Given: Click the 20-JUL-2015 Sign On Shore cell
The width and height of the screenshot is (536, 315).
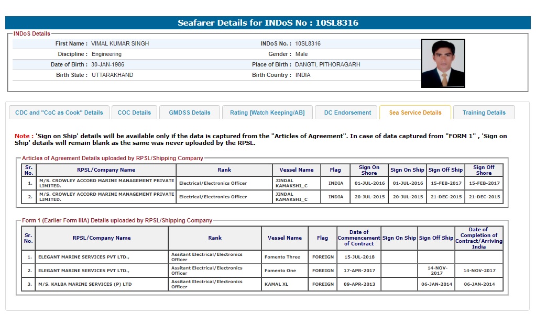Looking at the screenshot, I should (369, 197).
